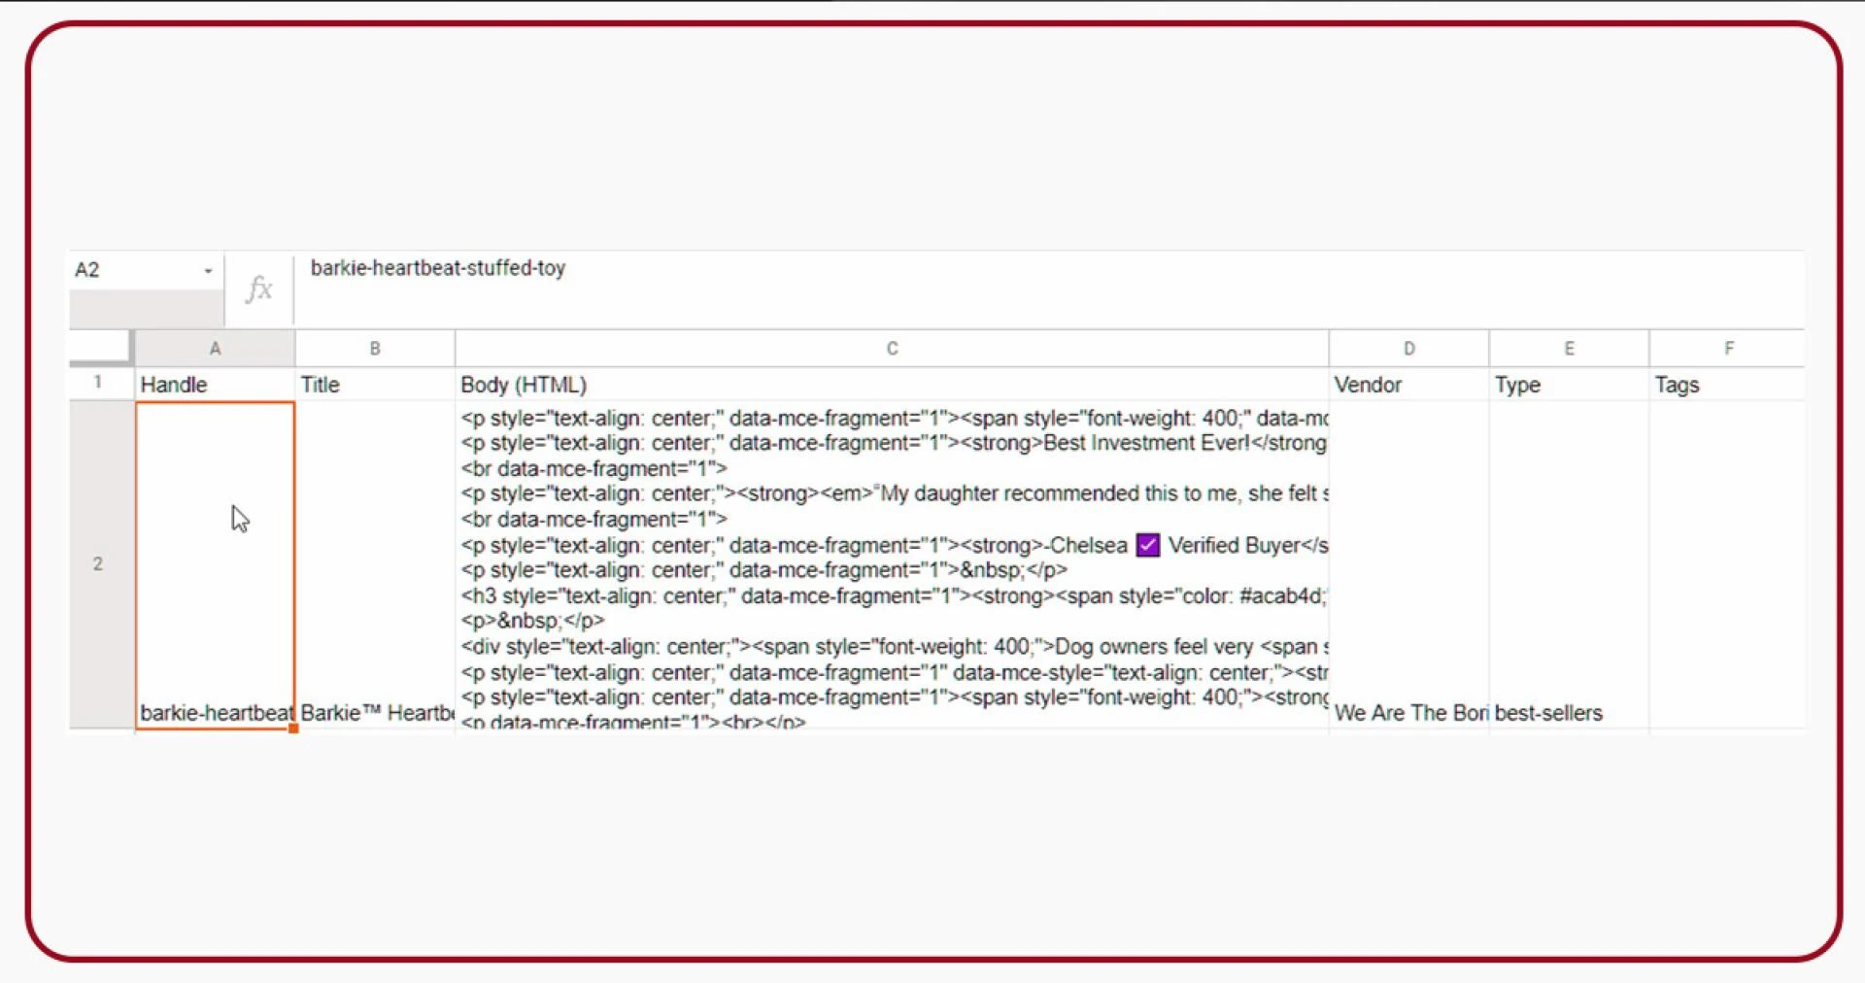Click the A2 name box field
This screenshot has height=983, width=1865.
pos(146,270)
